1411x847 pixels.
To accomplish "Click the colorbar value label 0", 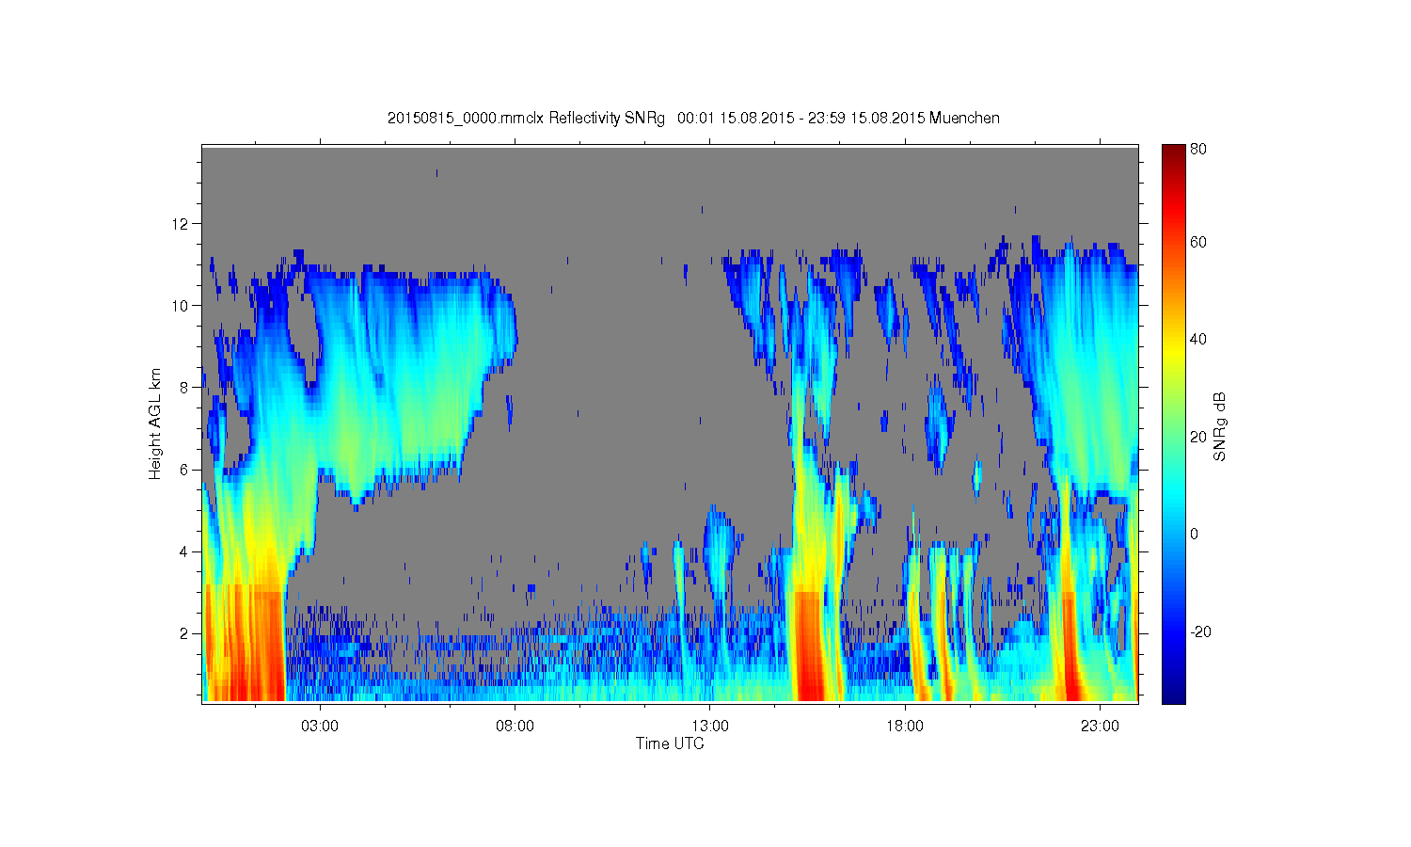I will pos(1195,534).
